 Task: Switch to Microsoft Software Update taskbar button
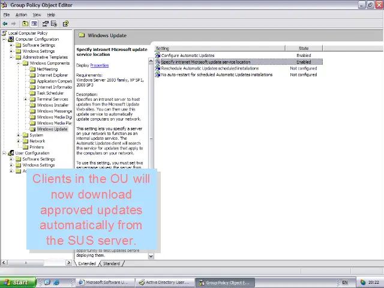click(106, 283)
